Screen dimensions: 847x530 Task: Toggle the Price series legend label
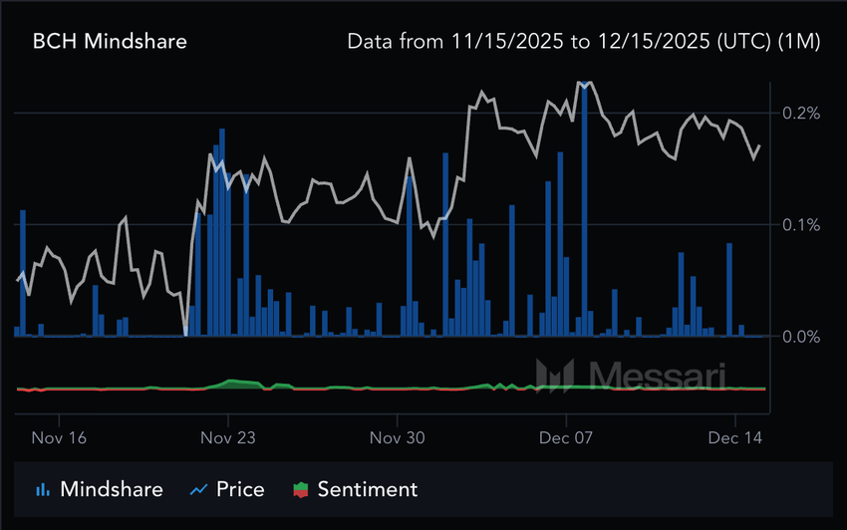click(240, 489)
